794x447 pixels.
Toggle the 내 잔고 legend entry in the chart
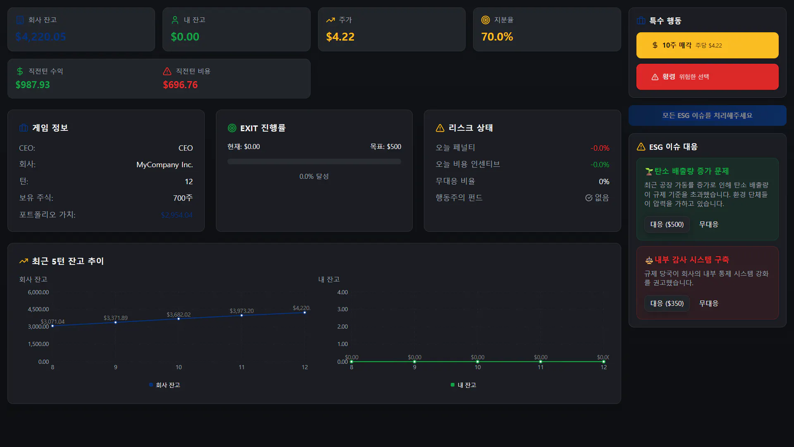click(x=463, y=385)
